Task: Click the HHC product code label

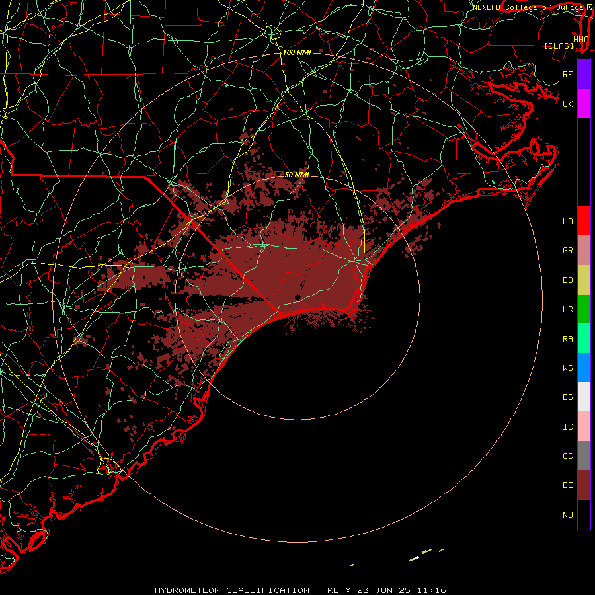Action: (580, 40)
